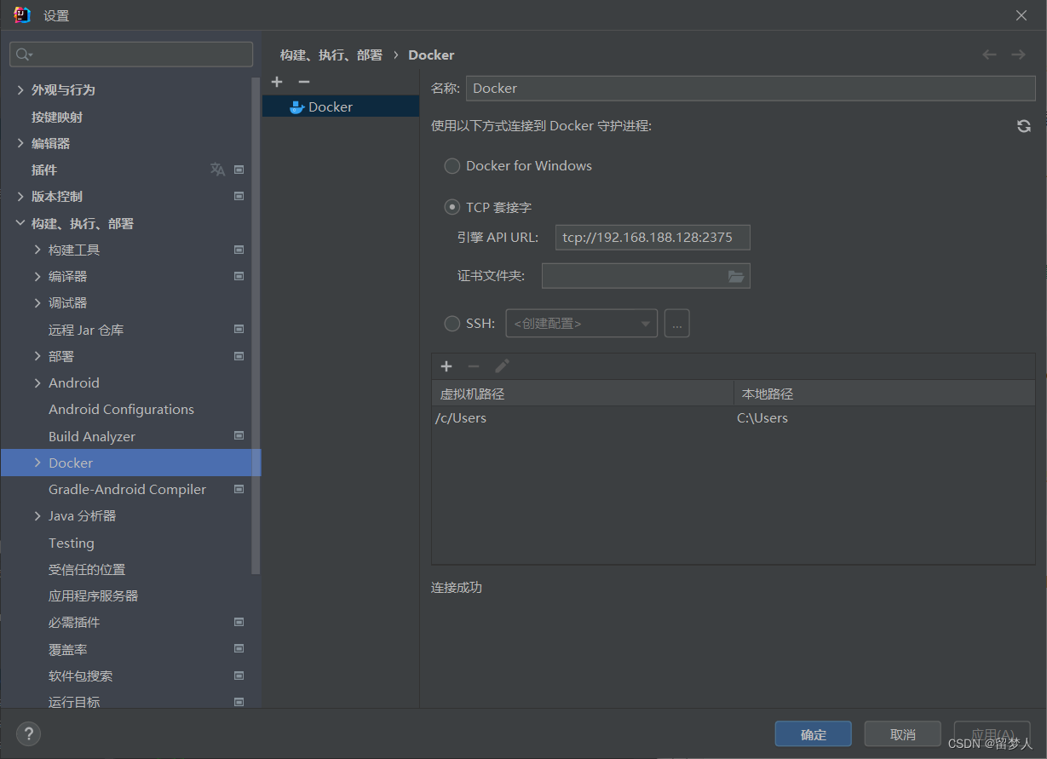This screenshot has width=1047, height=759.
Task: Click the project-level icon beside 远程 Jar 仓库
Action: pyautogui.click(x=239, y=329)
